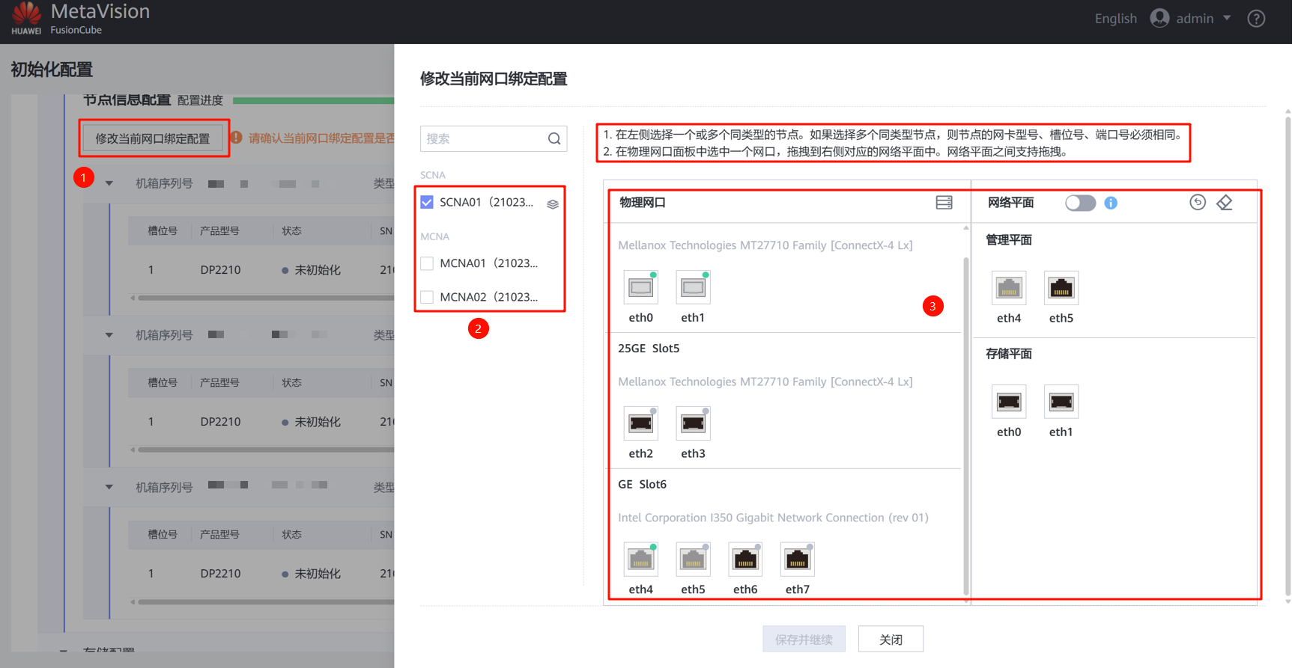Toggle the network plane switch

[1080, 203]
